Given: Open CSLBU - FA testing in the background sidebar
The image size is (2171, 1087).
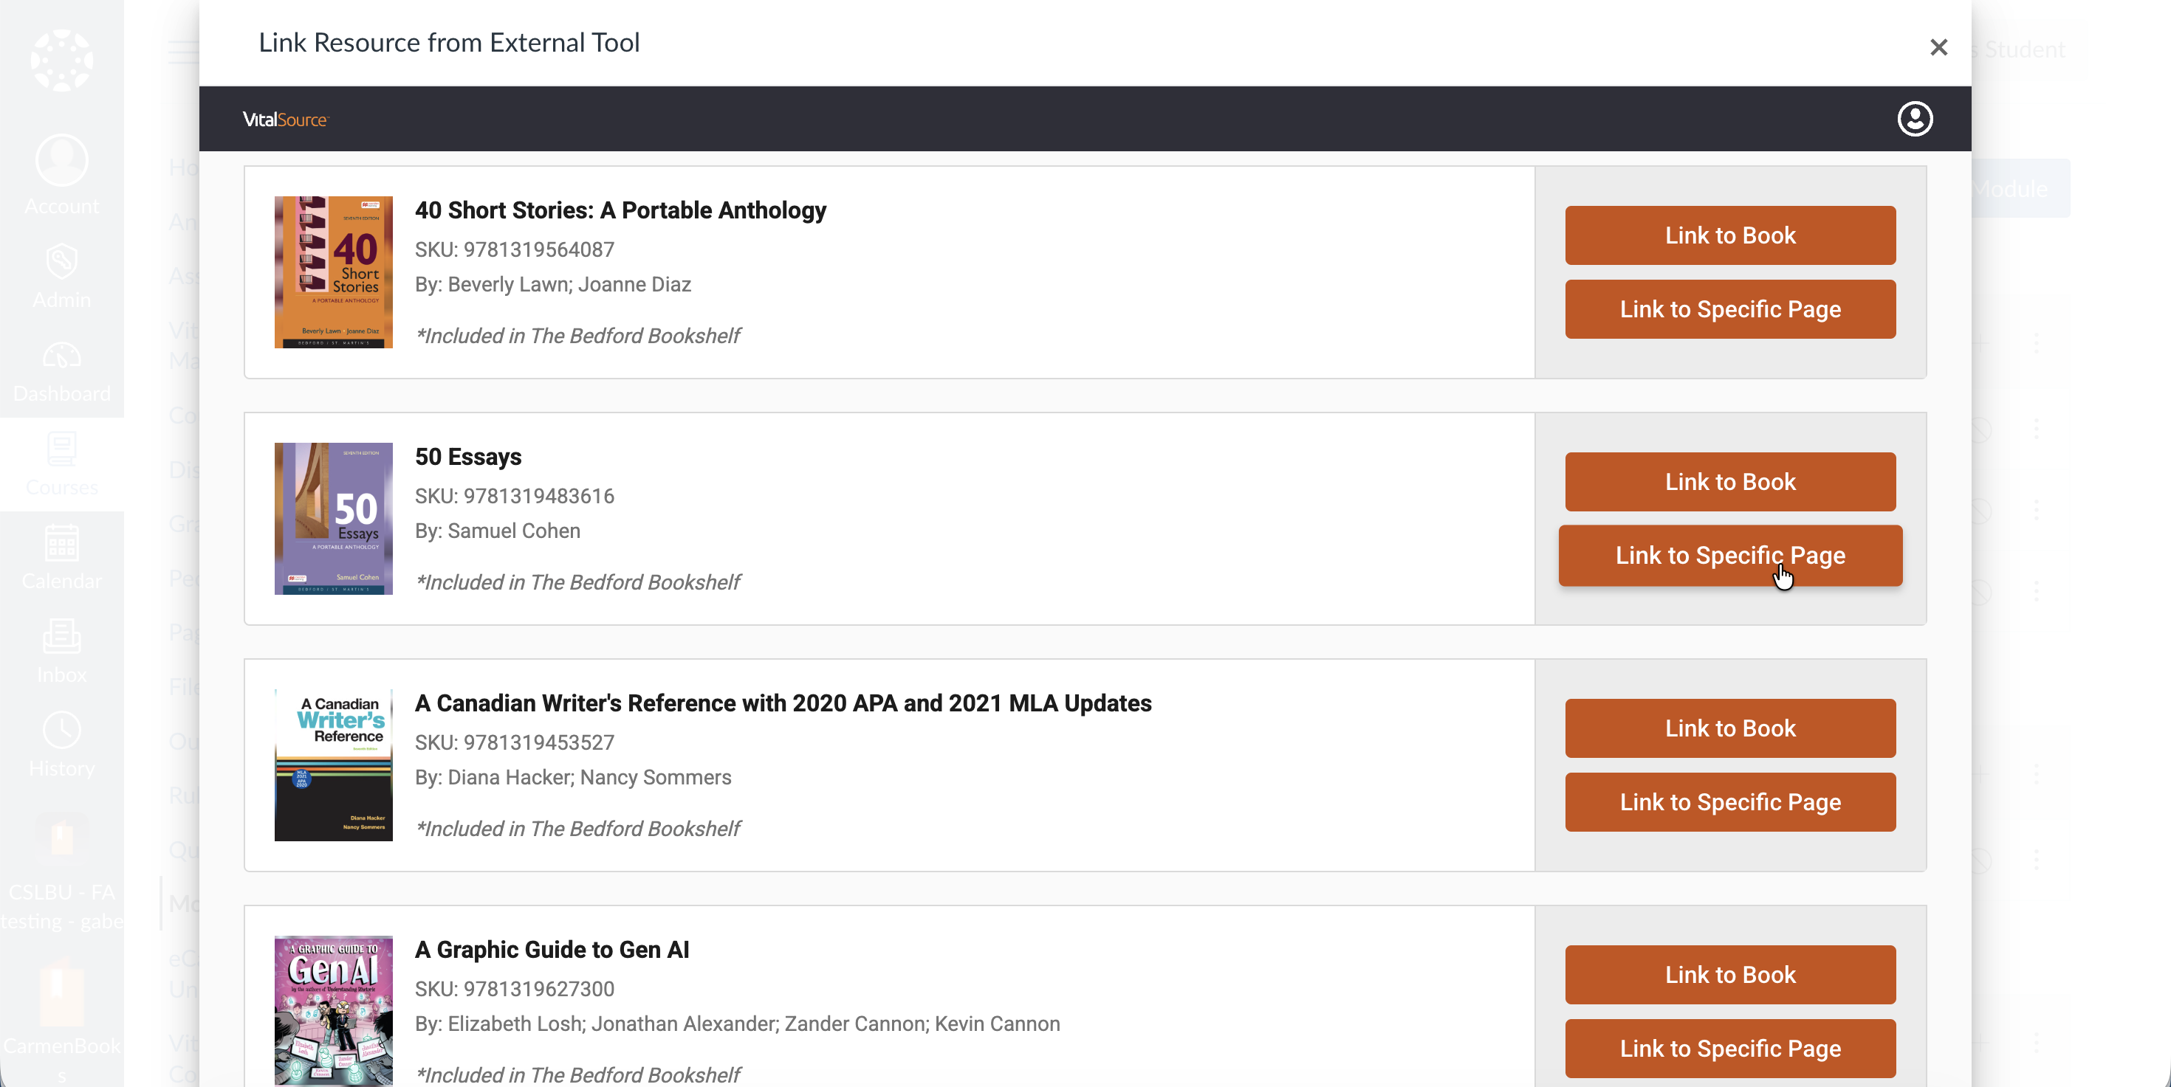Looking at the screenshot, I should point(61,872).
